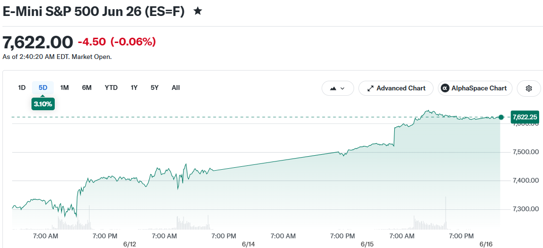This screenshot has height=248, width=543.
Task: Click the 7,500.00 y-axis label
Action: (525, 152)
